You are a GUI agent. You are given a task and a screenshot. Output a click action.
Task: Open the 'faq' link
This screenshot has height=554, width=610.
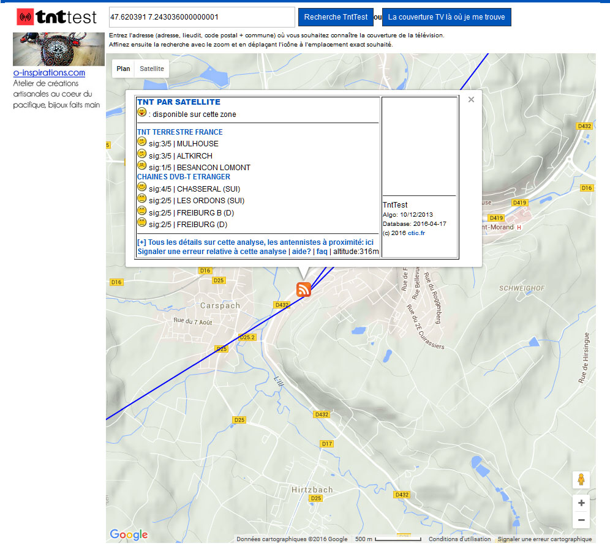322,252
